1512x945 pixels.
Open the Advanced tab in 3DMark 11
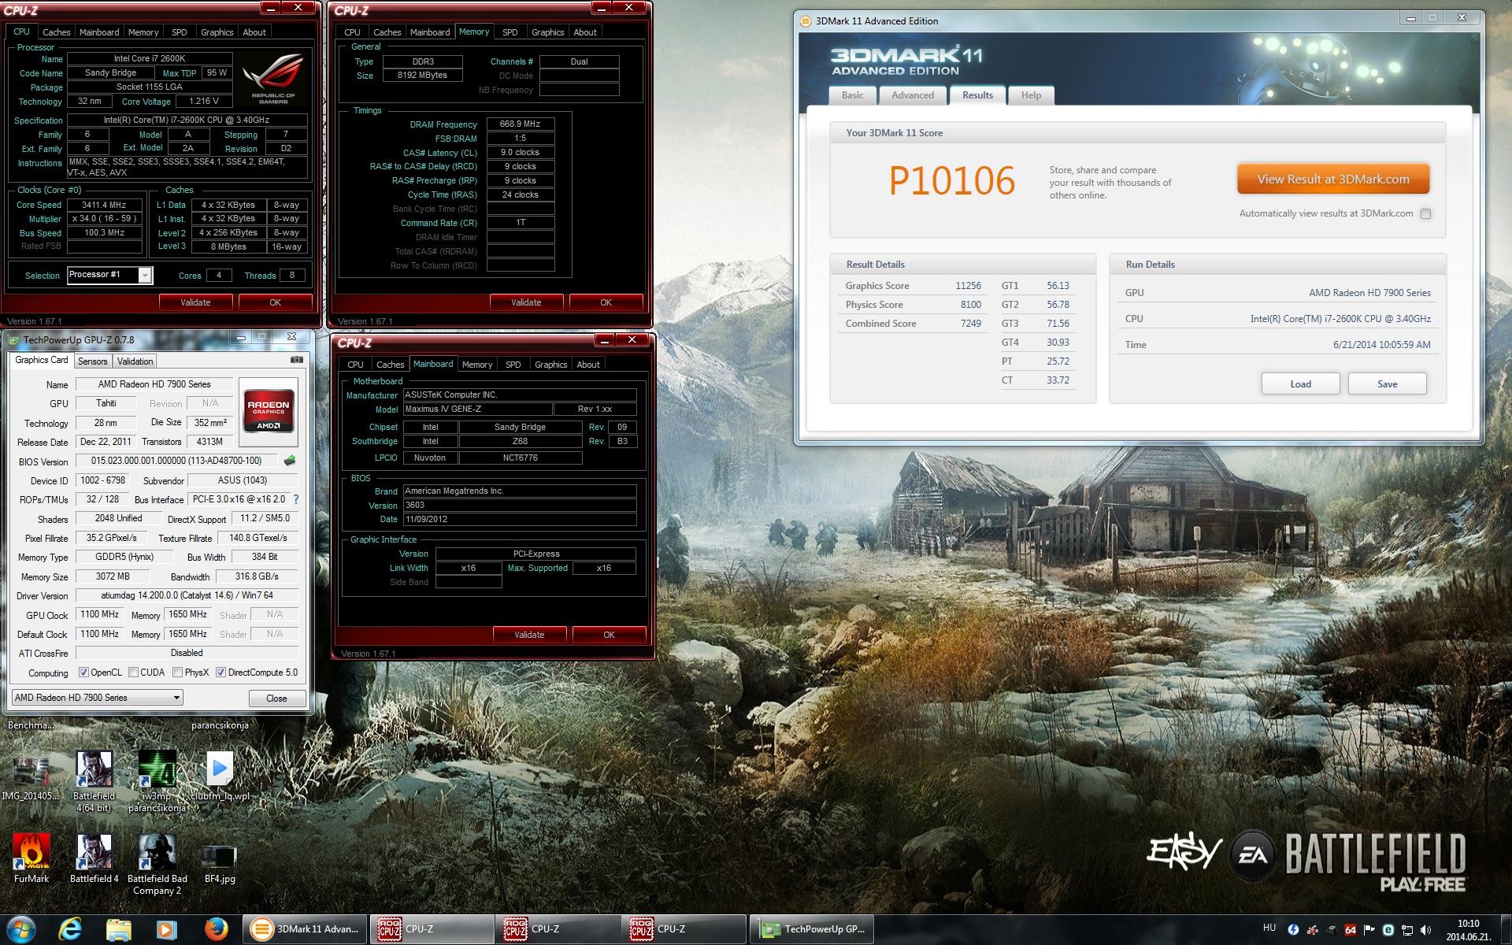(912, 95)
